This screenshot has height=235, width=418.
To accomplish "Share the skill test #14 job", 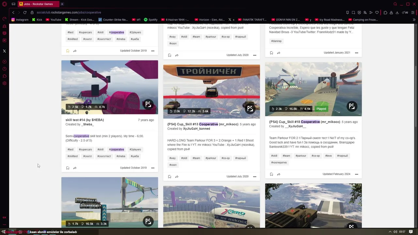I will tap(75, 168).
